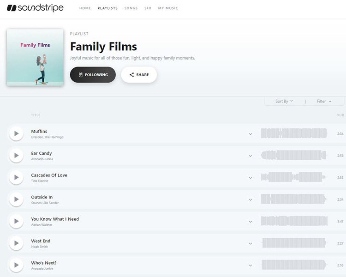This screenshot has height=277, width=346.
Task: Toggle the Following button
Action: click(x=93, y=75)
